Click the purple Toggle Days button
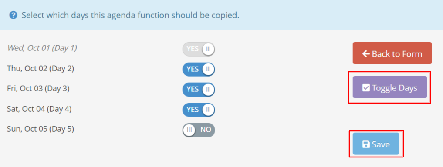This screenshot has height=167, width=443. point(390,87)
